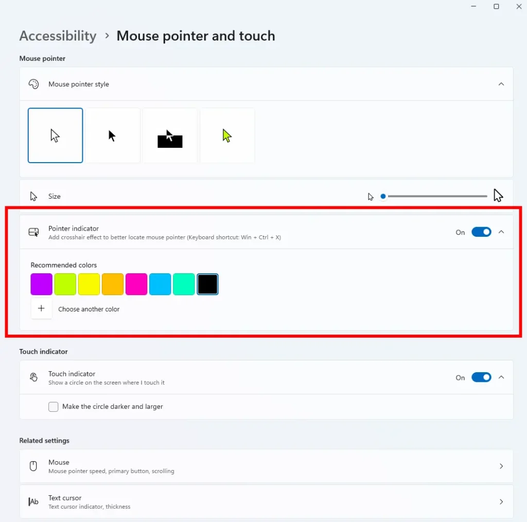This screenshot has height=522, width=527.
Task: Select the black mouse pointer style
Action: point(113,135)
